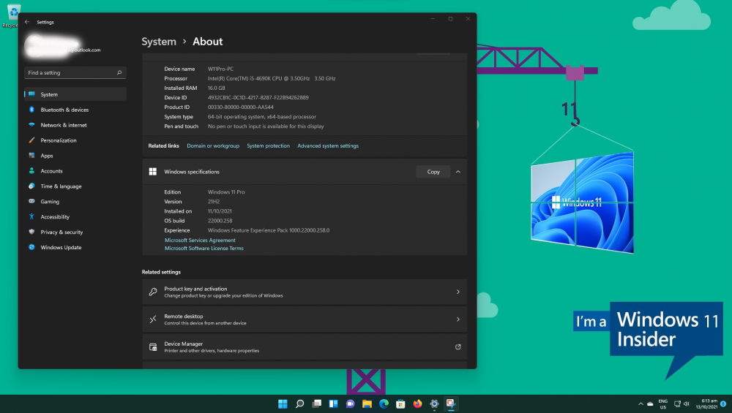
Task: Click the Remote desktop chevron
Action: point(458,319)
